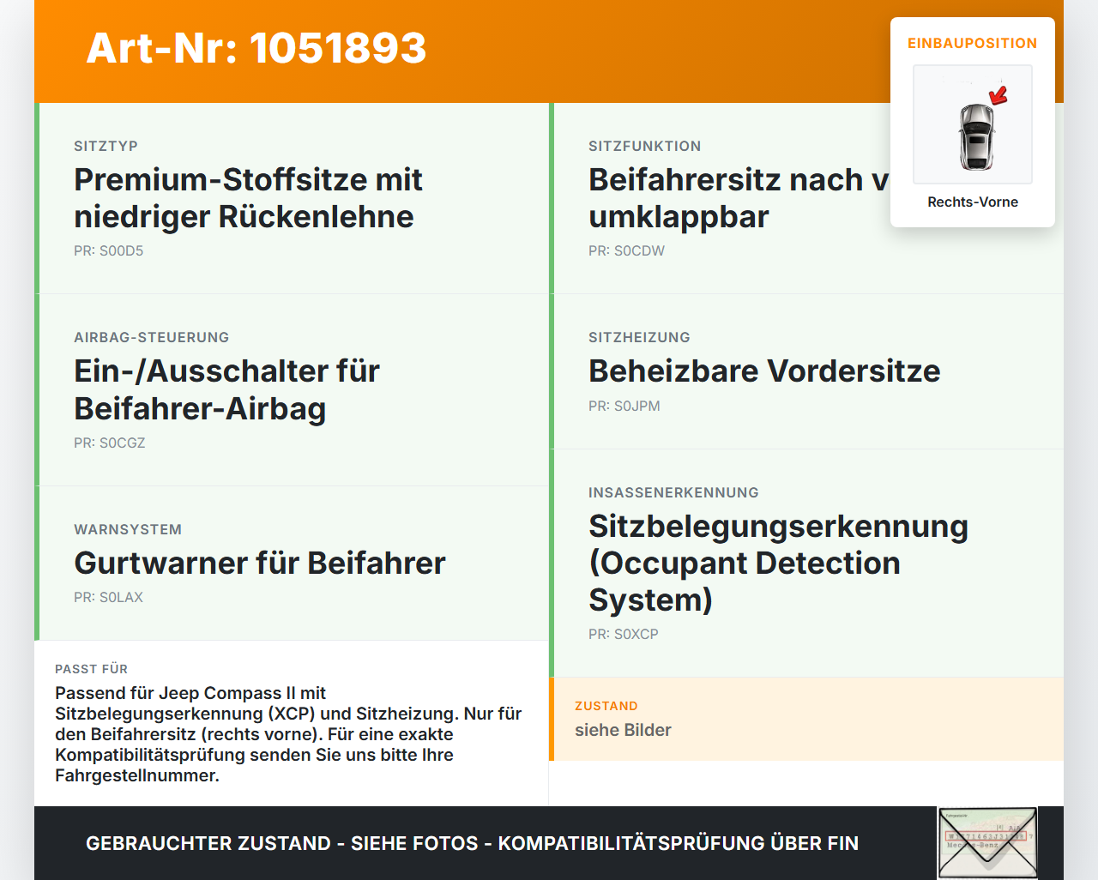1098x880 pixels.
Task: Click the Rechts-Vorne caption label
Action: point(973,202)
